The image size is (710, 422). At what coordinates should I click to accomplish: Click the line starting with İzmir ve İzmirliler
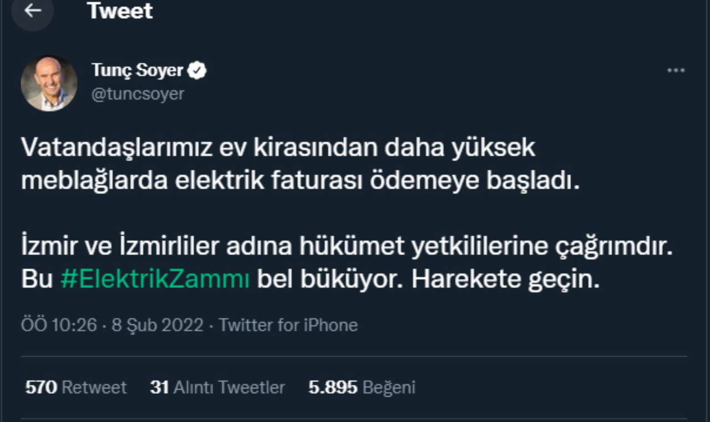click(347, 247)
